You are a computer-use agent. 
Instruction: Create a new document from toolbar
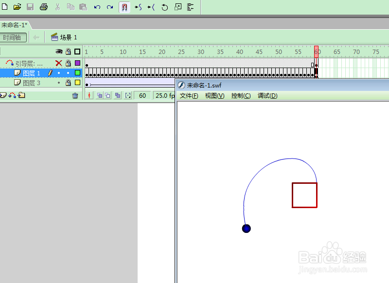tap(4, 7)
